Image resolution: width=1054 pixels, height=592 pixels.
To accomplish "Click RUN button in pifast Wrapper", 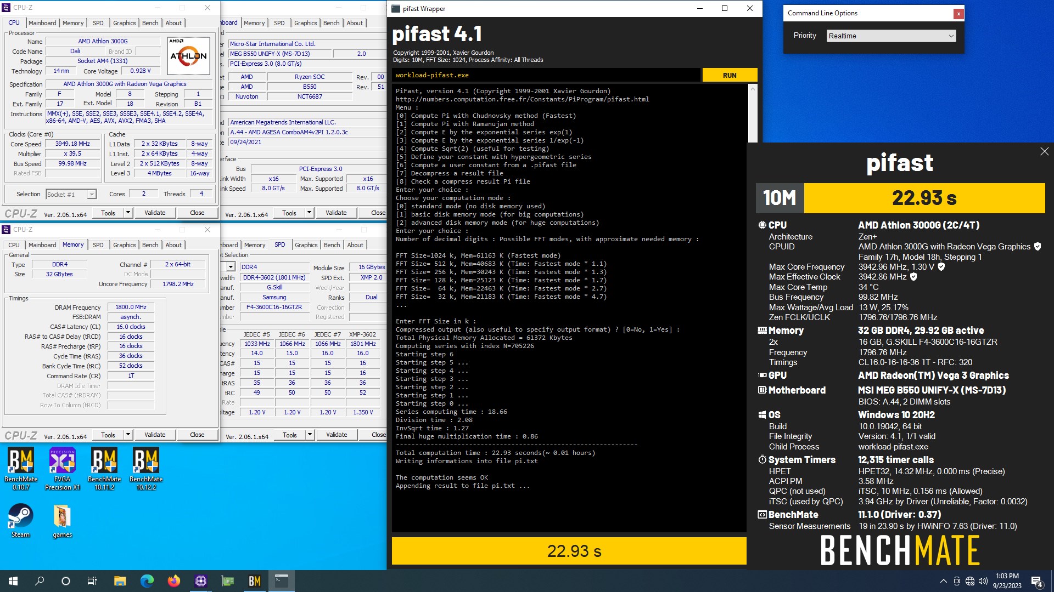I will click(x=730, y=75).
